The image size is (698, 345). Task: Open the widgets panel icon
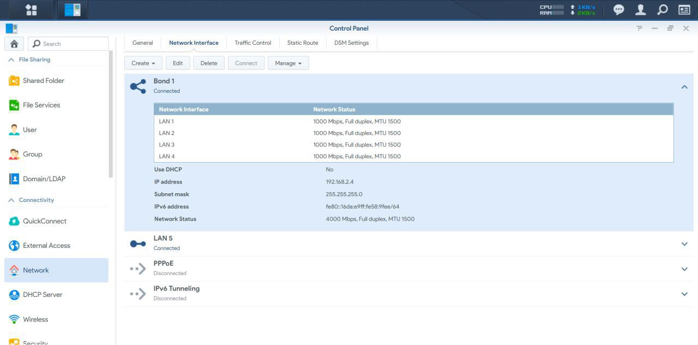[x=684, y=10]
